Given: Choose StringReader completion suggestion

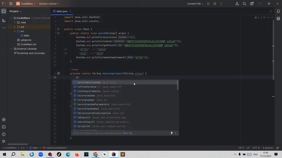Looking at the screenshot, I should pos(124,100).
